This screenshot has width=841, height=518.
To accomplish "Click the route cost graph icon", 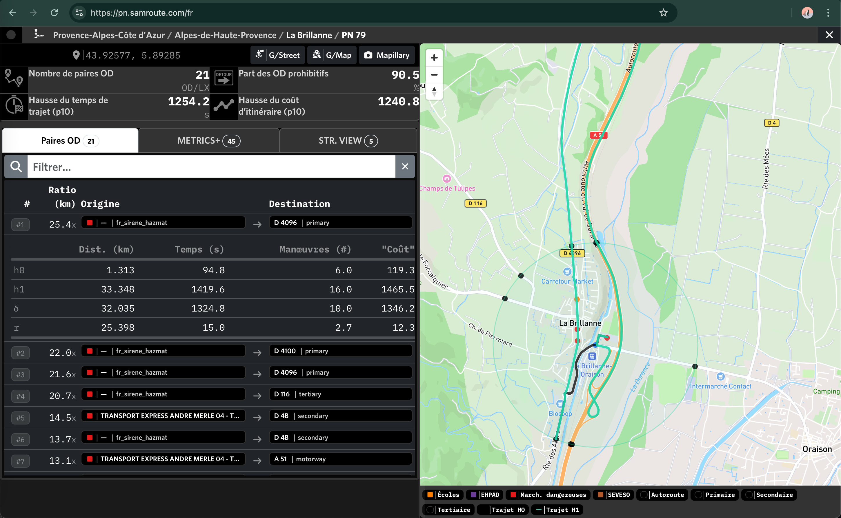I will (x=224, y=105).
